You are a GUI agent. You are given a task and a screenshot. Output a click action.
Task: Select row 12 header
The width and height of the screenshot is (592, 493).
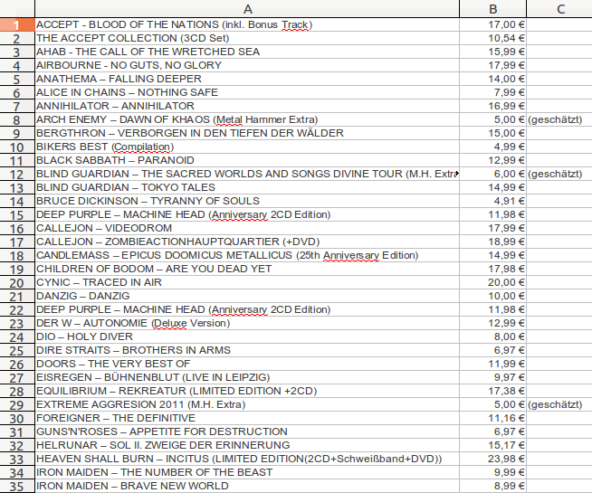point(17,175)
